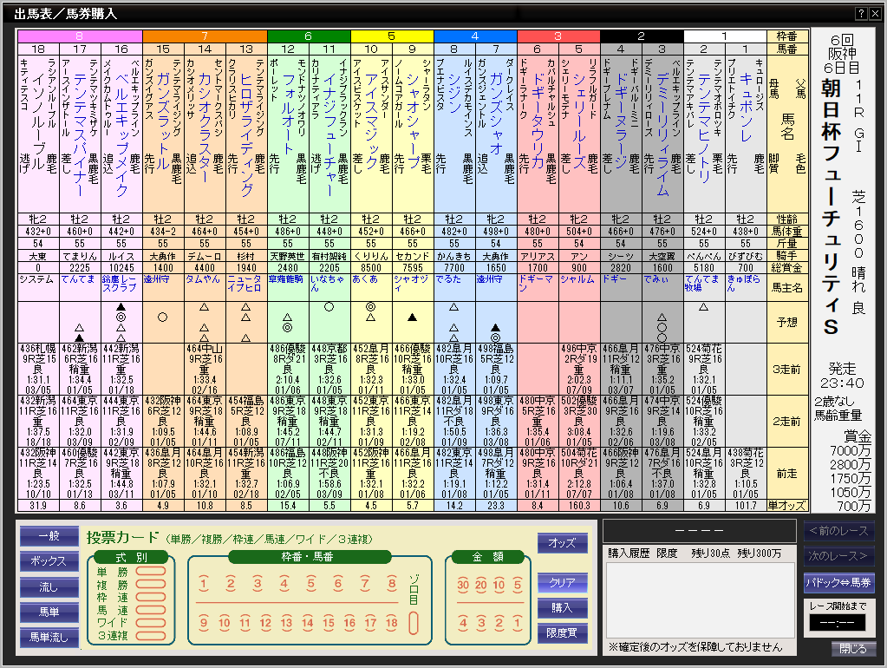Click the 限度買 limit-buy button

point(563,633)
